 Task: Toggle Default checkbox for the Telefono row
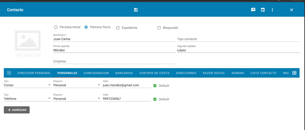(155, 99)
